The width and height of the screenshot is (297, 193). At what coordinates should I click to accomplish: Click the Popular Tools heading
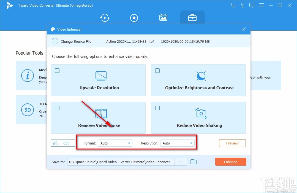[x=29, y=53]
